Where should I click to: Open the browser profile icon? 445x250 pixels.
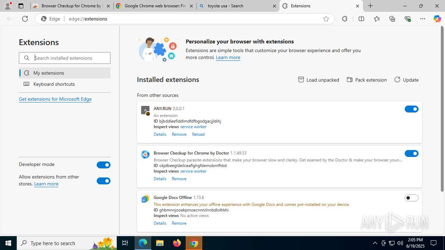tap(8, 6)
